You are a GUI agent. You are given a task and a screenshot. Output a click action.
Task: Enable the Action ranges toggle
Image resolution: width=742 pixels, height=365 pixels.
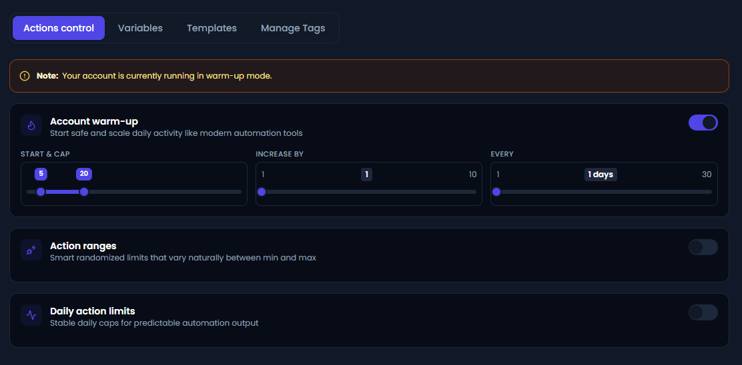(703, 247)
